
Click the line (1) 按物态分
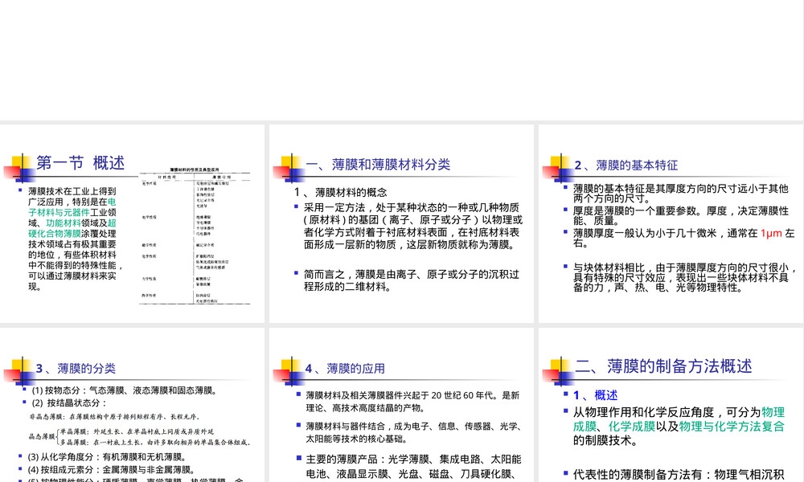125,390
